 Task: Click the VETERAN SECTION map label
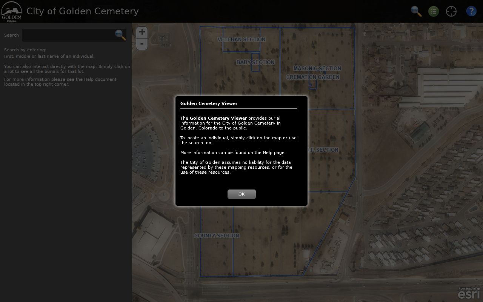[241, 39]
